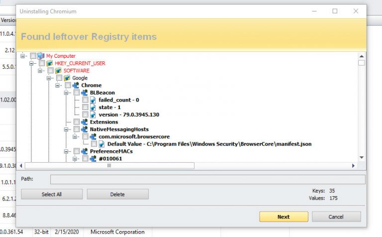Check the Chrome registry key checkbox
This screenshot has height=237, width=382.
tap(68, 86)
